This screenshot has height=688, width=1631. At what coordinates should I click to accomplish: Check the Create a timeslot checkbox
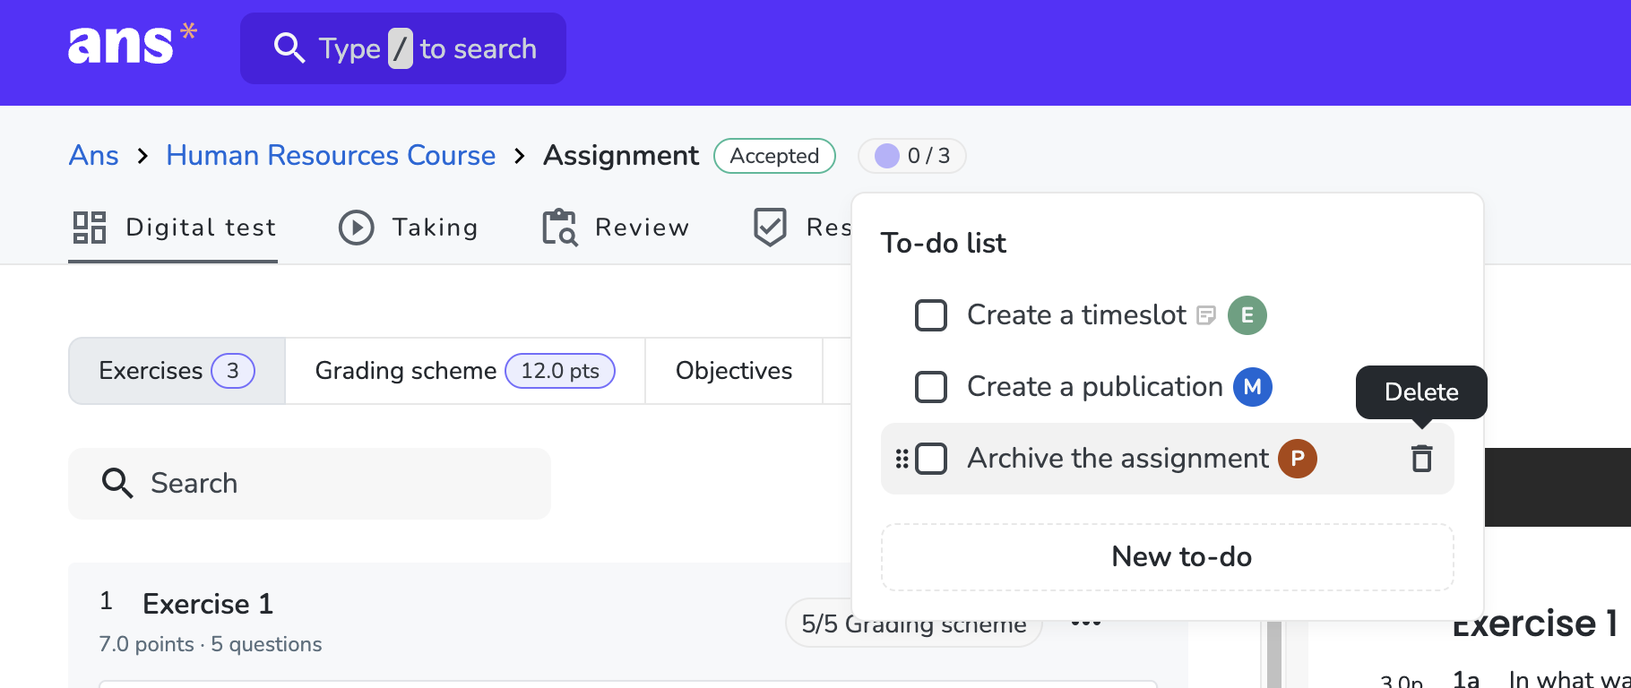pyautogui.click(x=931, y=315)
